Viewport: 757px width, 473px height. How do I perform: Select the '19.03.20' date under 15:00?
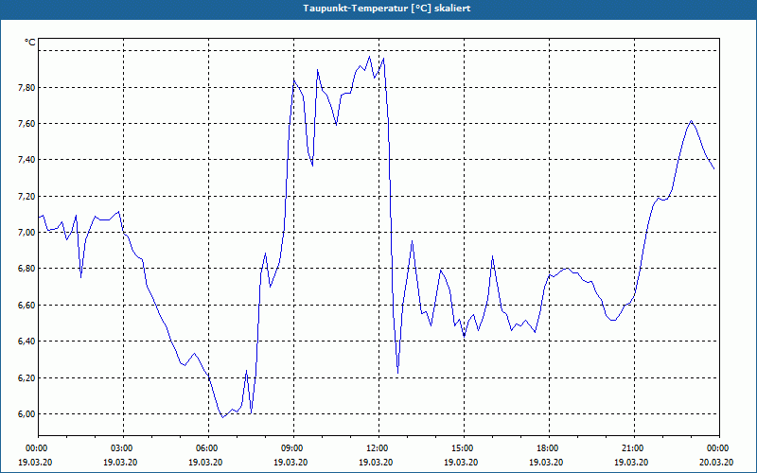point(461,462)
